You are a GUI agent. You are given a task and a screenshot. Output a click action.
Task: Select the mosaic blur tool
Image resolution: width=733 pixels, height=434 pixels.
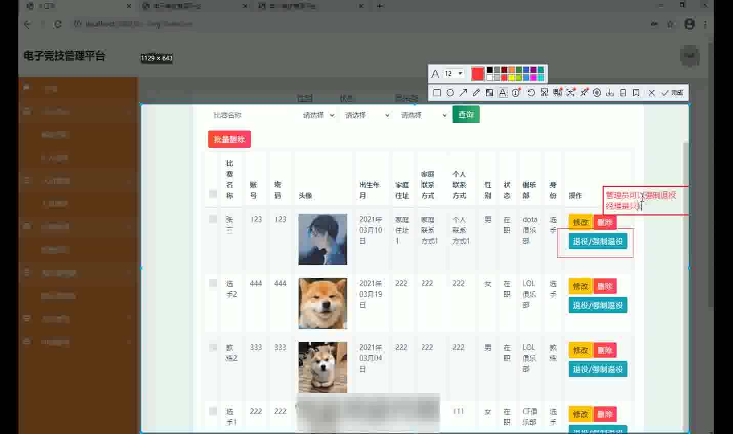point(489,93)
